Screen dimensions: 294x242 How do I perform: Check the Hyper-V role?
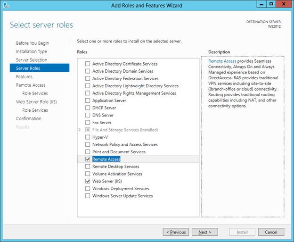tap(88, 137)
